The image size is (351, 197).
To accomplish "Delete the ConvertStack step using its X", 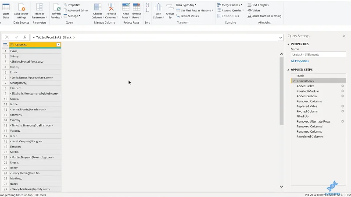I will tap(294, 81).
